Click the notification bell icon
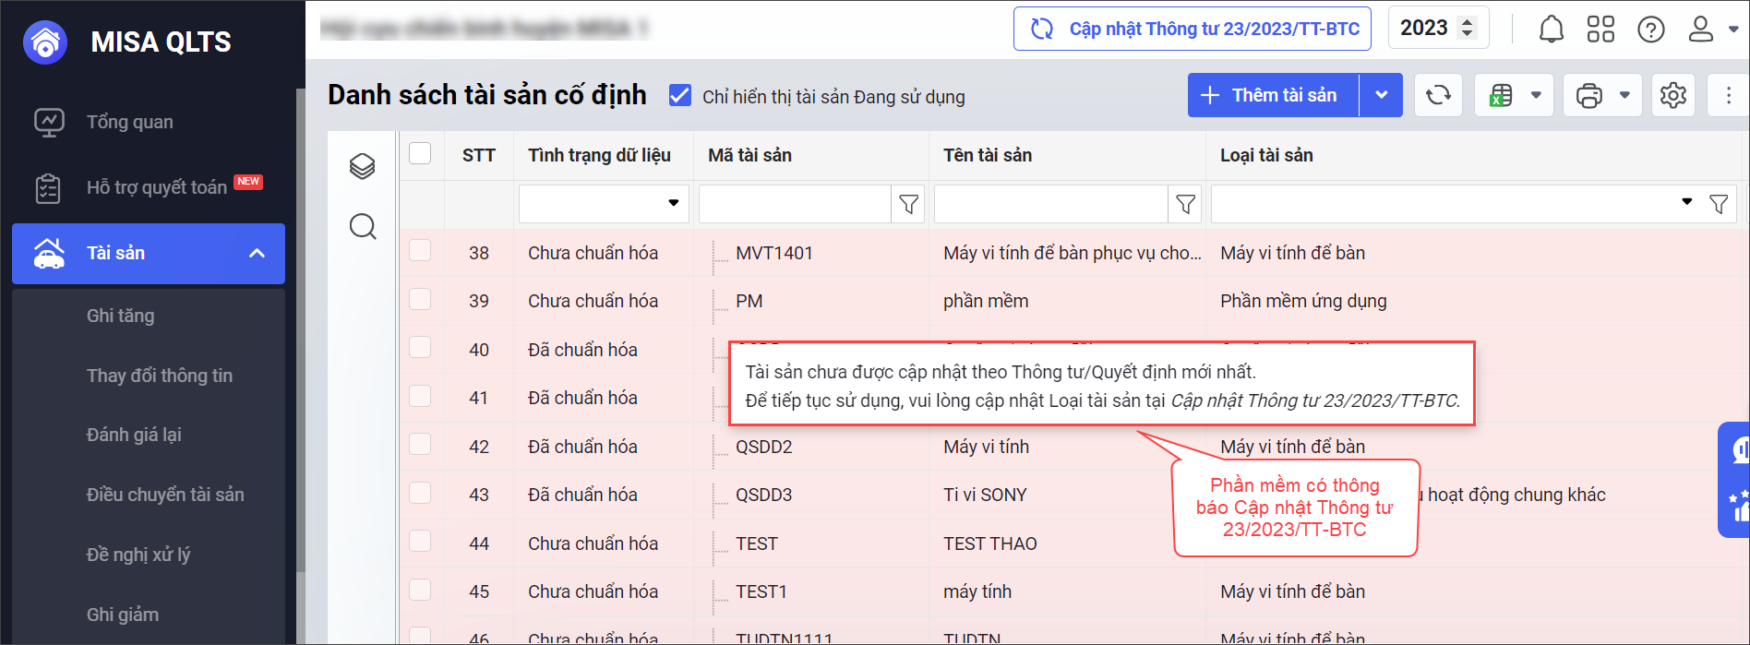This screenshot has height=645, width=1750. [x=1551, y=30]
